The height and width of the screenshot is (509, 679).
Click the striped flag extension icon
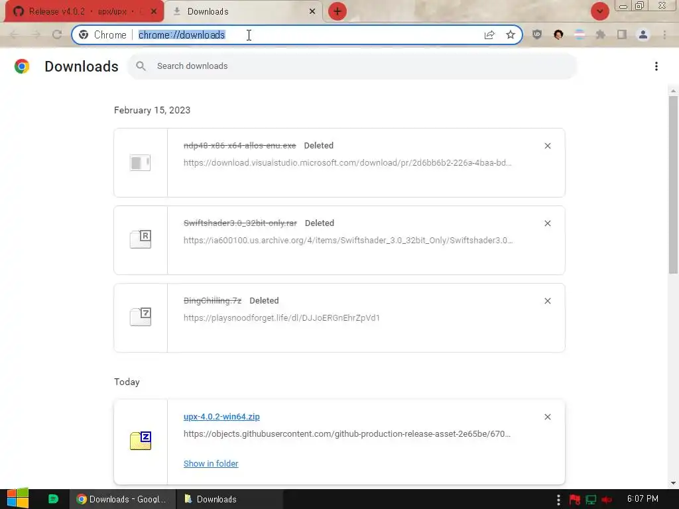(x=580, y=34)
